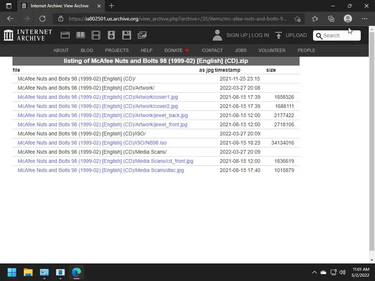Add this page to favorites star icon
This screenshot has height=281, width=375.
297,19
